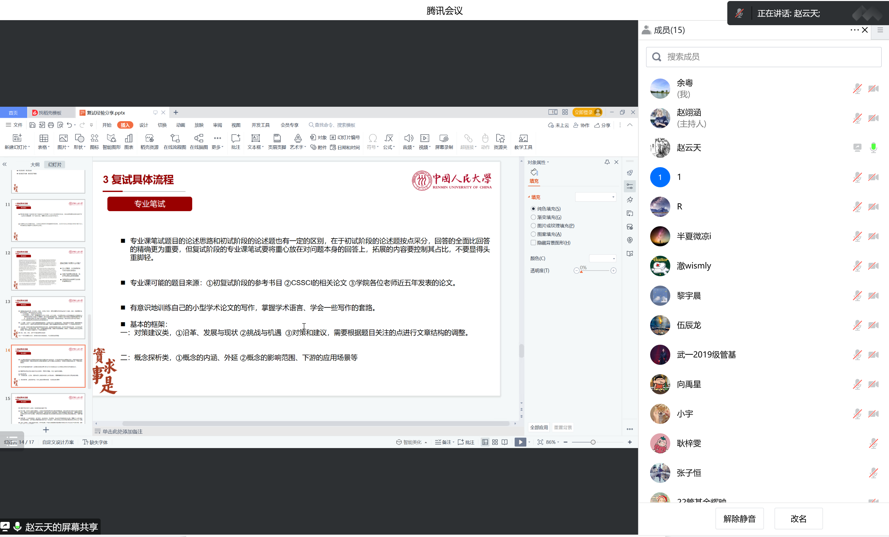Switch to slide sorter view icon

coord(494,442)
